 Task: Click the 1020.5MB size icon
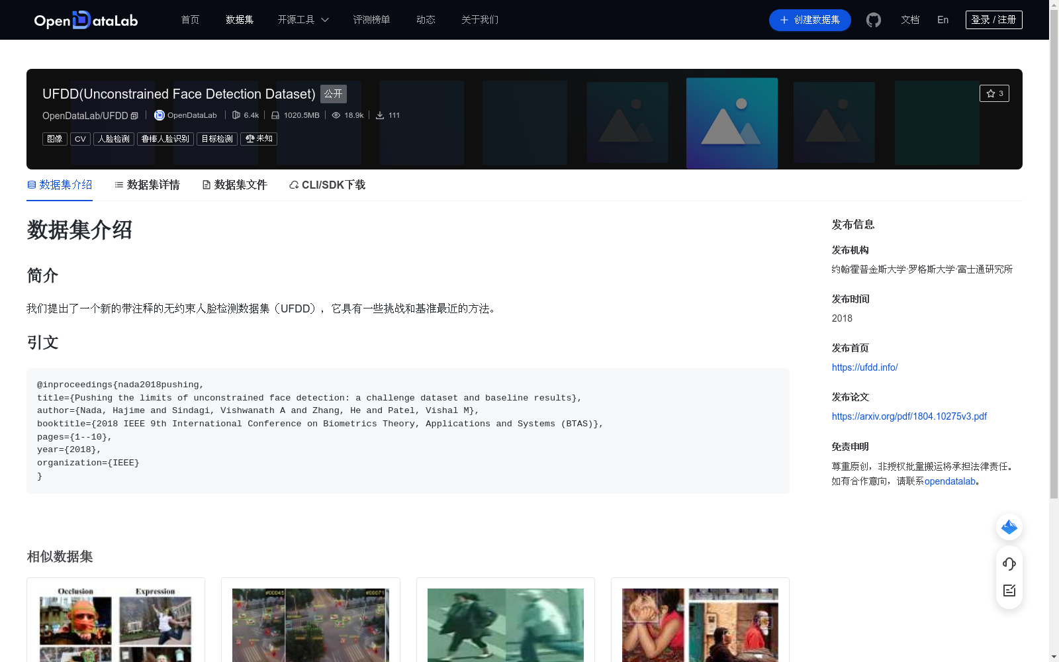(275, 115)
